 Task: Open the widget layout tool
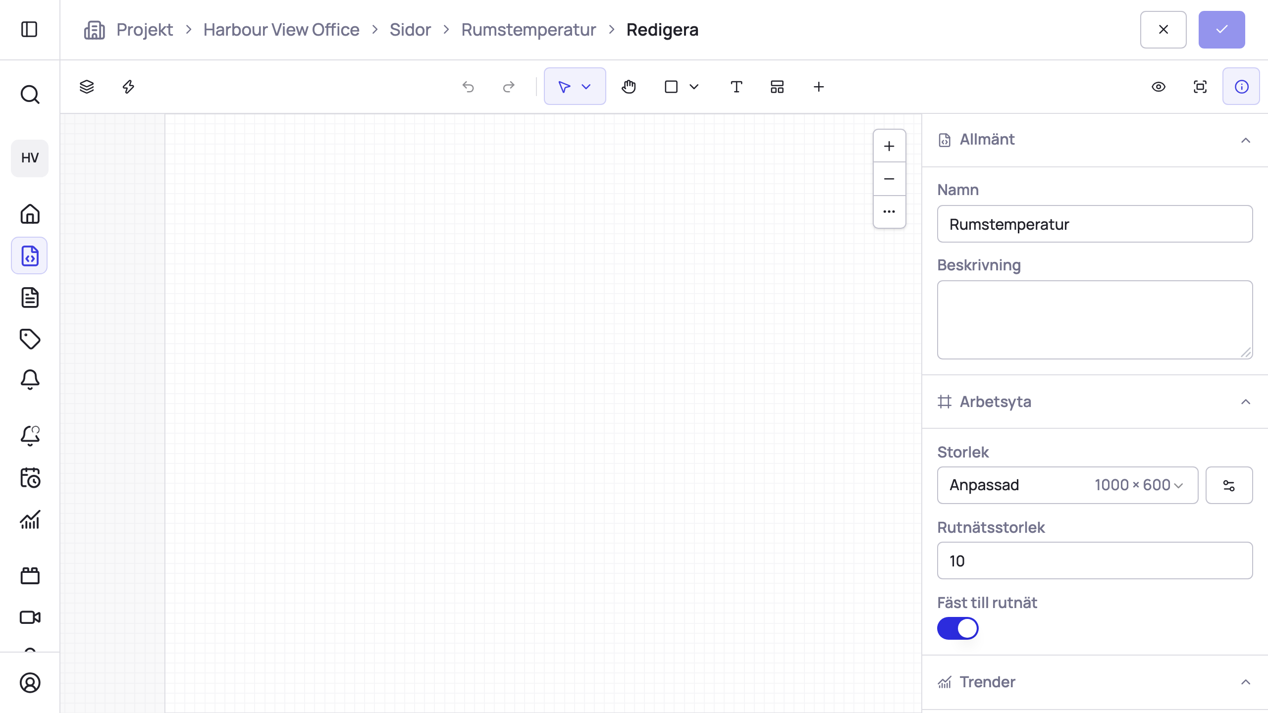(777, 87)
